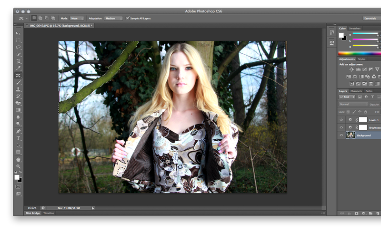Select the Eraser tool
The image size is (381, 233).
(18, 103)
